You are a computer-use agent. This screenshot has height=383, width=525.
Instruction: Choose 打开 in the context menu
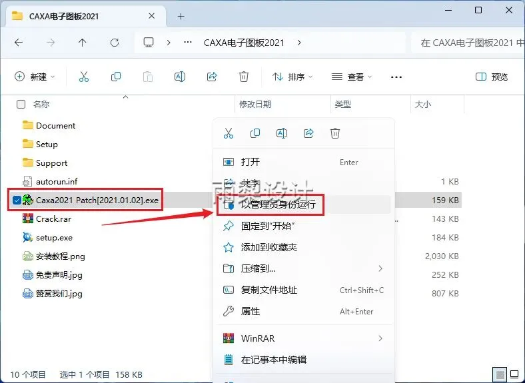click(x=304, y=163)
